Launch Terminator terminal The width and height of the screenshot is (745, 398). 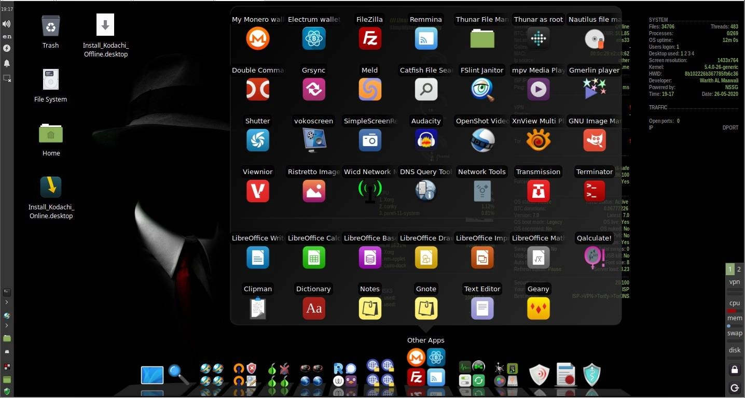595,191
